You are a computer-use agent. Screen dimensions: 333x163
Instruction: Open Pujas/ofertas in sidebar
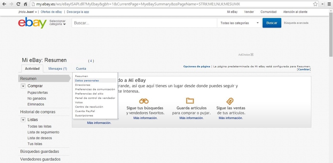[x=38, y=92]
